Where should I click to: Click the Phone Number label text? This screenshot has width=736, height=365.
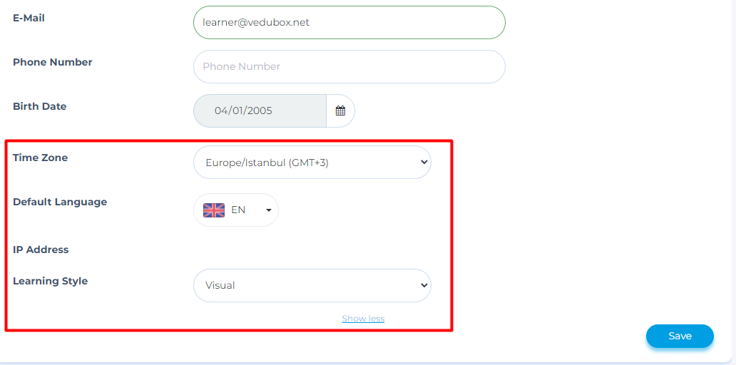(53, 62)
